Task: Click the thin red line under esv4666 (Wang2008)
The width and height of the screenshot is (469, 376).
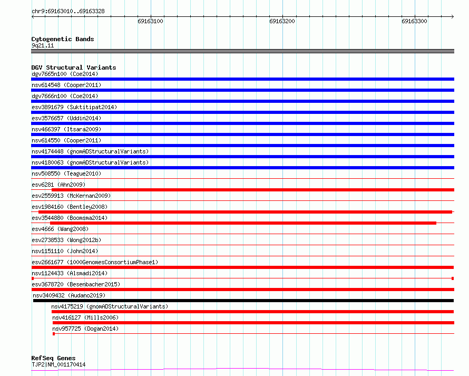Action: pyautogui.click(x=242, y=234)
